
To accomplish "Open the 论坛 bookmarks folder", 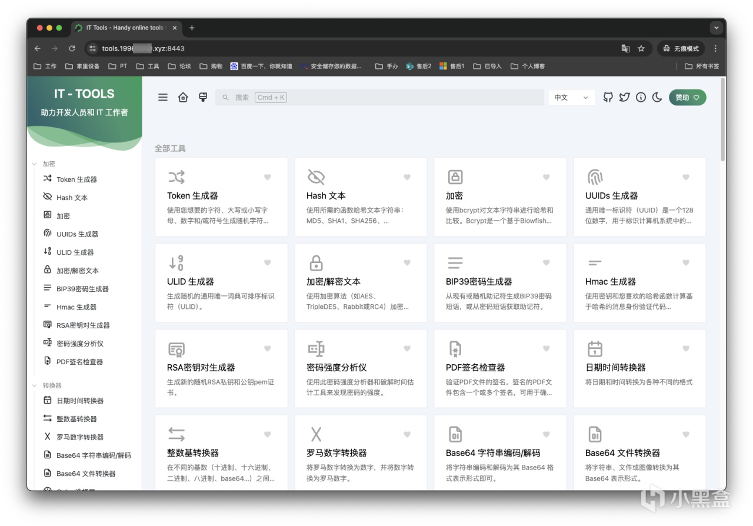I will (x=179, y=66).
